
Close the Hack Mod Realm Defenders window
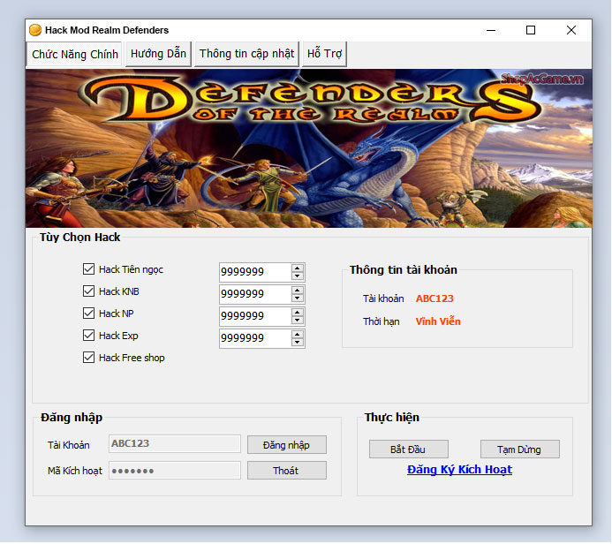click(x=571, y=30)
